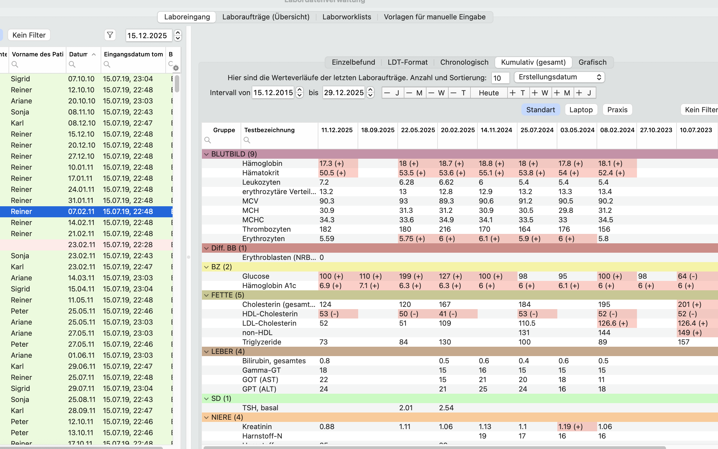
Task: Click the search icon under Gruppe column
Action: (x=208, y=140)
